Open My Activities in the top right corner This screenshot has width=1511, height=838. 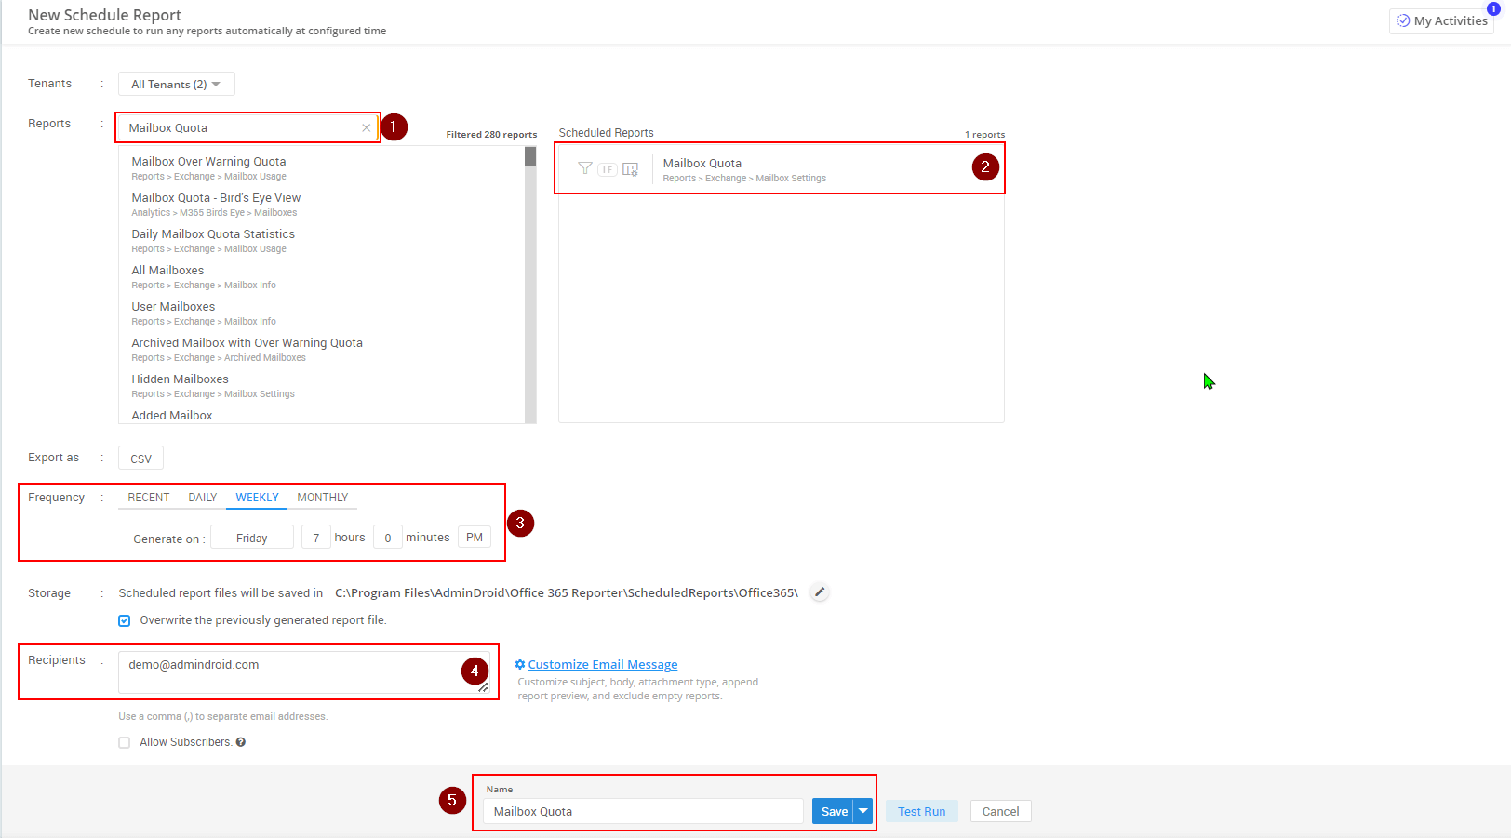(1441, 20)
